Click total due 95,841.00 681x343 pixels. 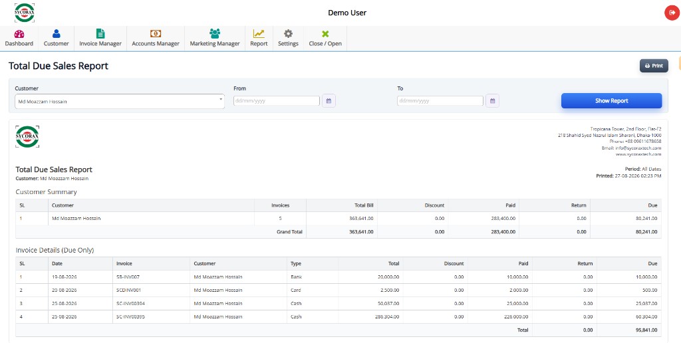[645, 330]
